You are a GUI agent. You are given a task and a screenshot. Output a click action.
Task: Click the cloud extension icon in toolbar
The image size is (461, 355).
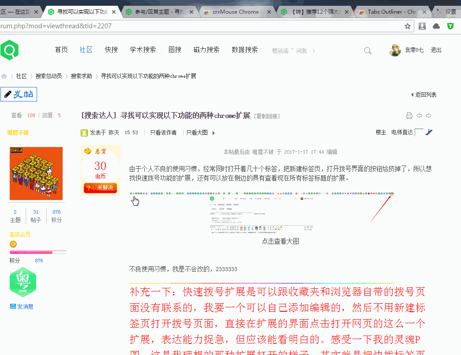tap(436, 26)
